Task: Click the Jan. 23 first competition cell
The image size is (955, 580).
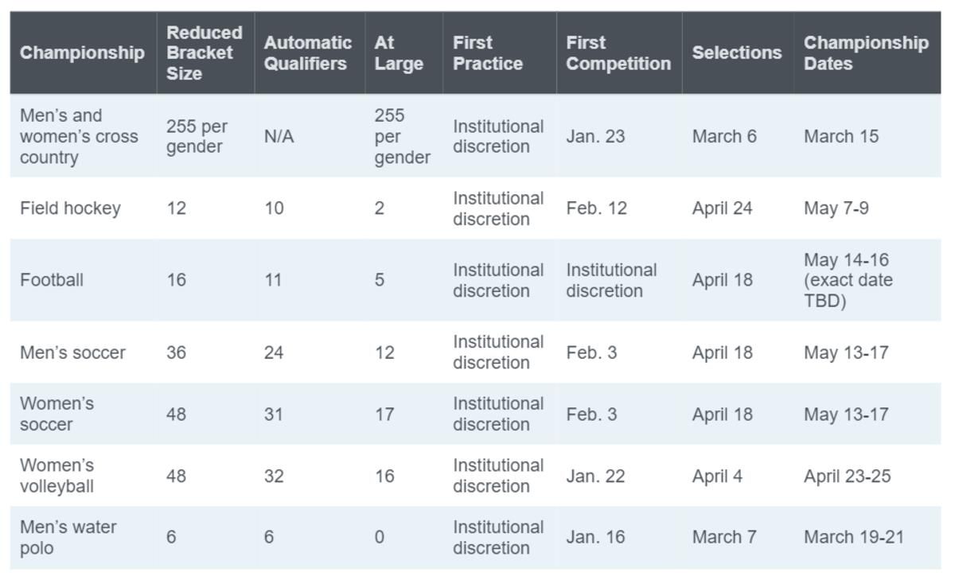Action: tap(595, 136)
